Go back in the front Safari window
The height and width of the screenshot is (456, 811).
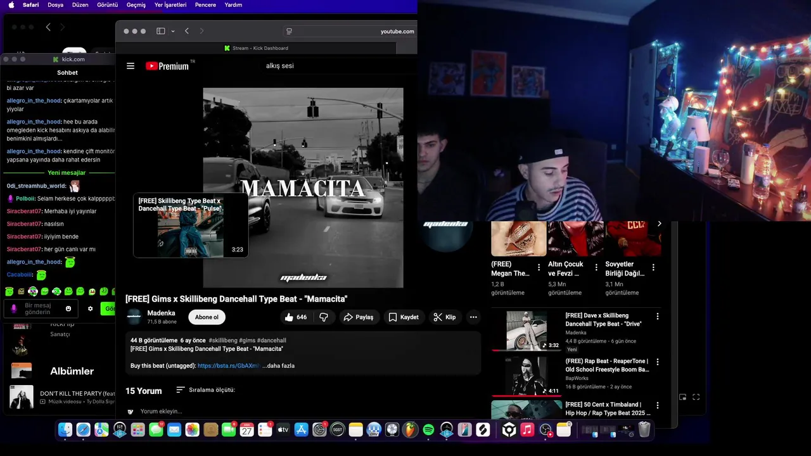187,31
